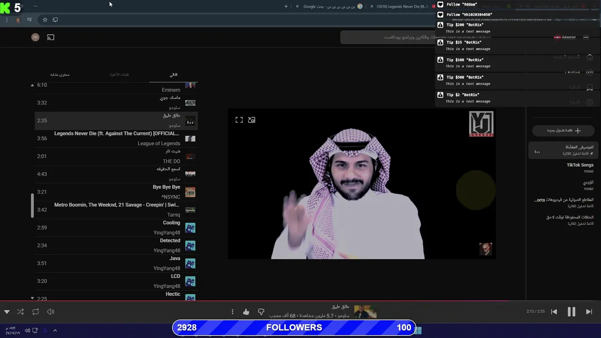Select the كلمات الأغنية (Lyrics) tab
Image resolution: width=601 pixels, height=338 pixels.
point(119,75)
